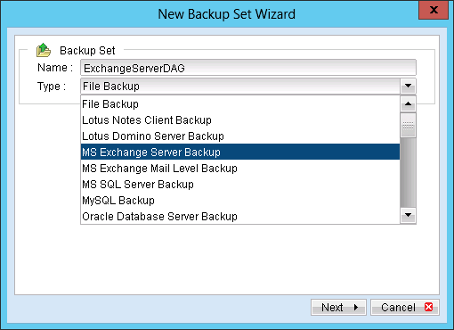Open the Type dropdown arrow

[408, 87]
